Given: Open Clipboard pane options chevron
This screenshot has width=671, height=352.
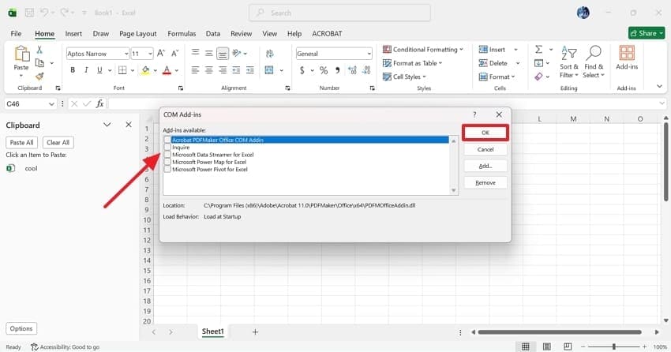Looking at the screenshot, I should coord(107,125).
